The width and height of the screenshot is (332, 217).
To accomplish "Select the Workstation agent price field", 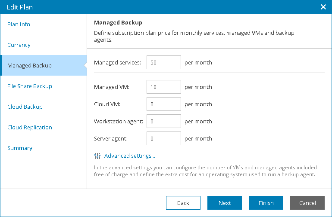I will 163,121.
